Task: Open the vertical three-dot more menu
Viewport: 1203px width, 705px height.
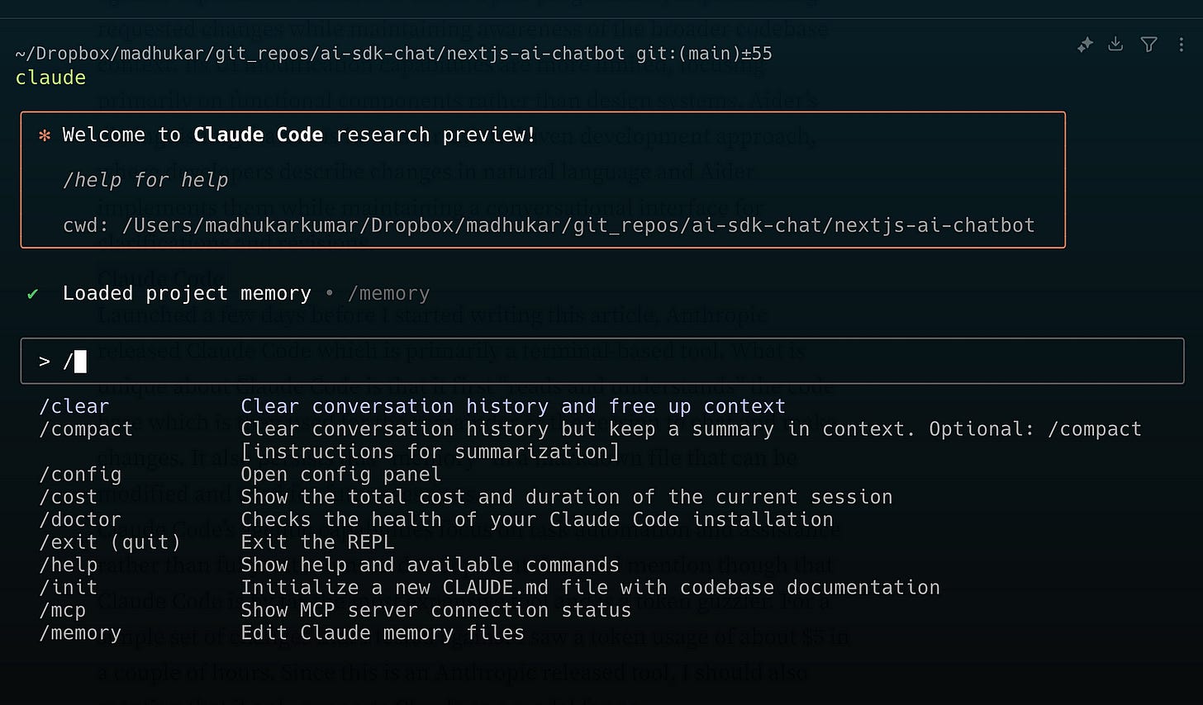Action: pyautogui.click(x=1181, y=45)
